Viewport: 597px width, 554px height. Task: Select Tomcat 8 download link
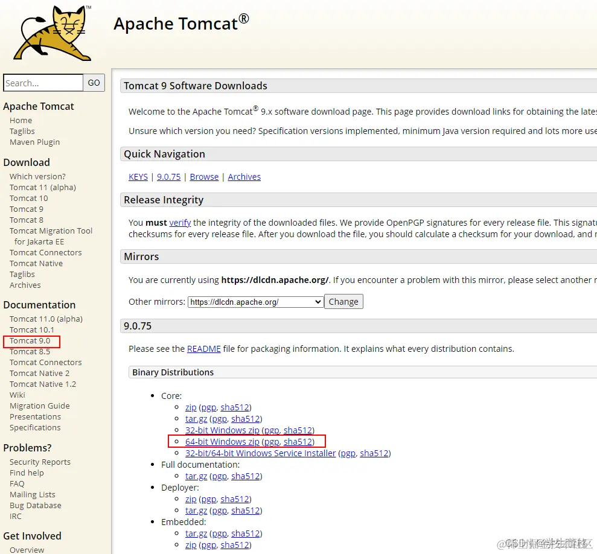coord(27,220)
